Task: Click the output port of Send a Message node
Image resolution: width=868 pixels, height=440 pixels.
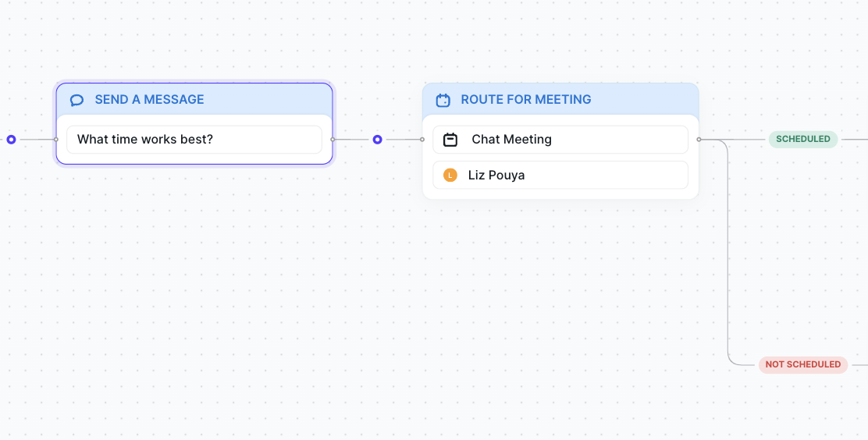Action: 333,140
